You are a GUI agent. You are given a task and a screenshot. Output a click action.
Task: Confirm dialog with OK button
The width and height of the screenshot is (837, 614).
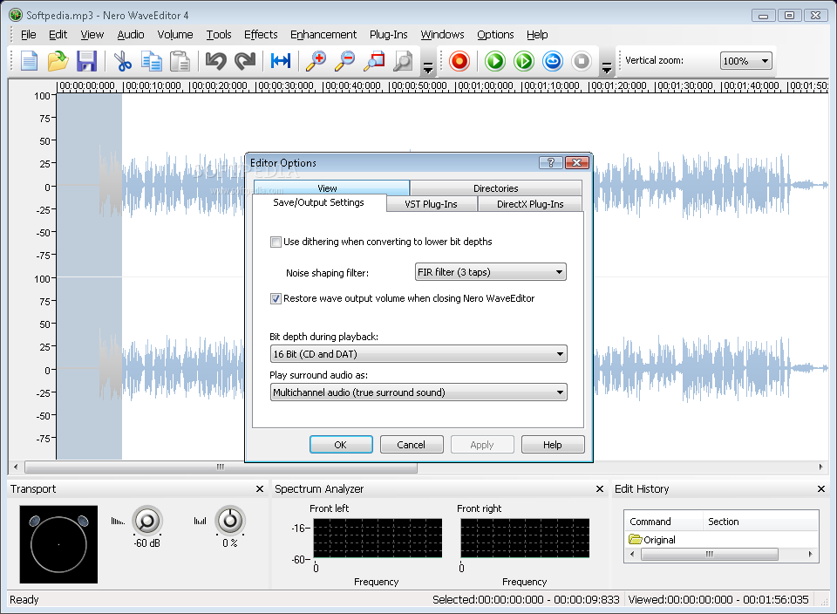coord(341,445)
